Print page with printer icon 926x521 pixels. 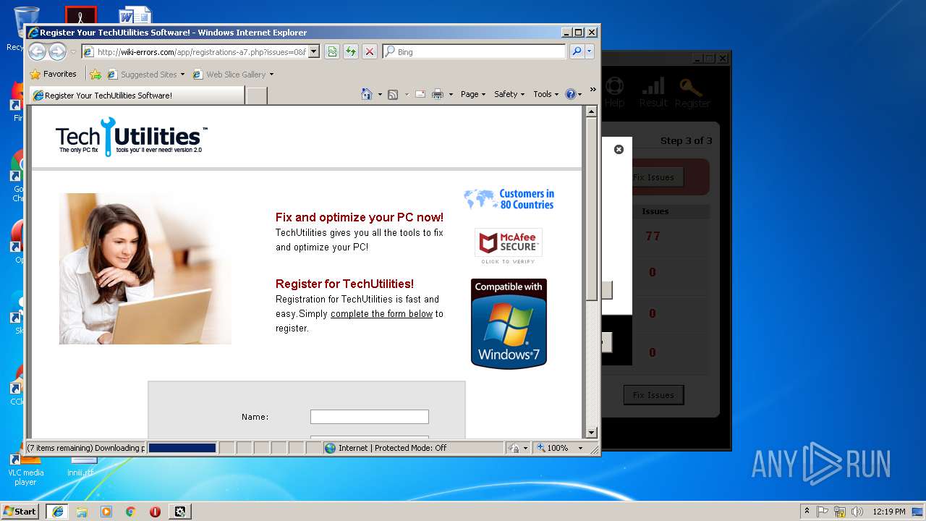click(x=438, y=94)
